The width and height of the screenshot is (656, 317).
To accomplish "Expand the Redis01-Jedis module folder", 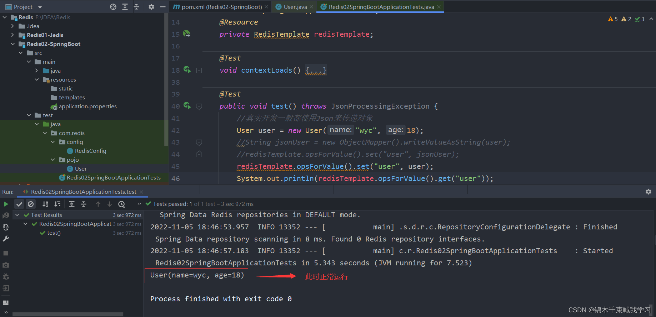I will pyautogui.click(x=13, y=35).
